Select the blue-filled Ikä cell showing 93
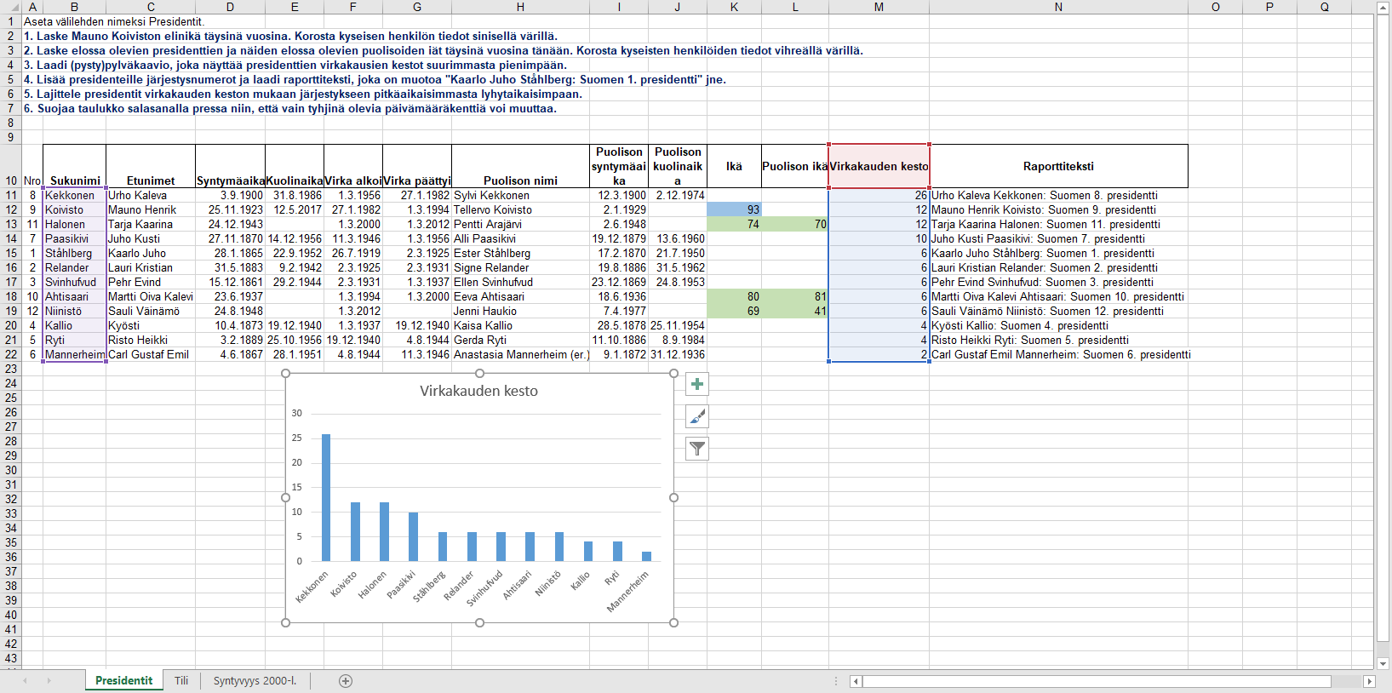This screenshot has width=1392, height=693. pos(734,209)
